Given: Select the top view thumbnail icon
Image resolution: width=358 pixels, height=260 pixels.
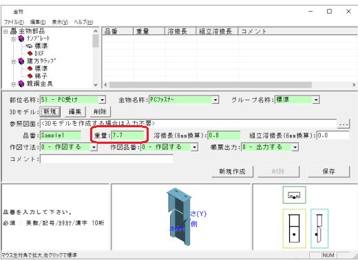Looking at the screenshot, I should (294, 195).
